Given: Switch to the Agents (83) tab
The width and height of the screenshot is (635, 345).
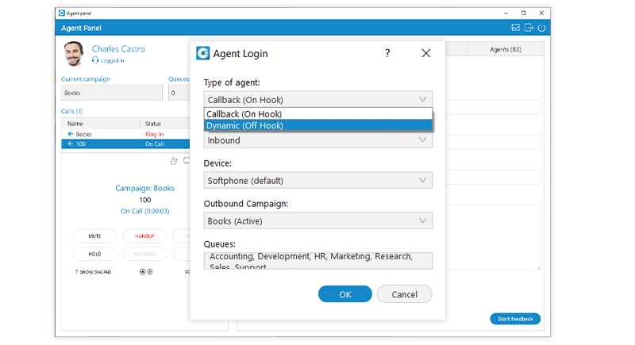Looking at the screenshot, I should click(x=505, y=49).
